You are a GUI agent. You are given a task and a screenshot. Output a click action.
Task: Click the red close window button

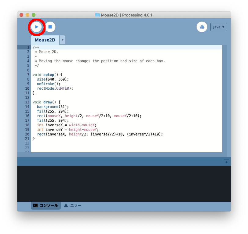[21, 15]
